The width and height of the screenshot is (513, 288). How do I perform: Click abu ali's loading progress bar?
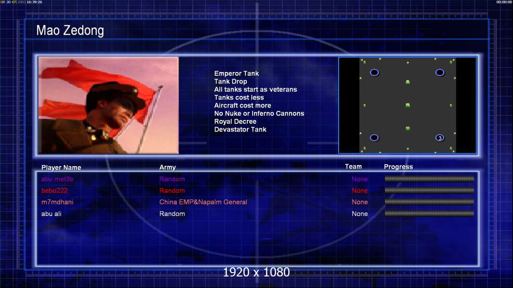tap(429, 214)
